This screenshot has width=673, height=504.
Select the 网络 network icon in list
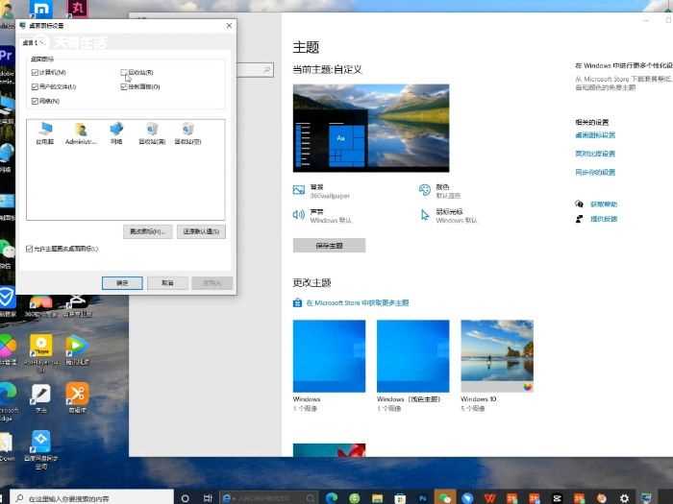[116, 131]
